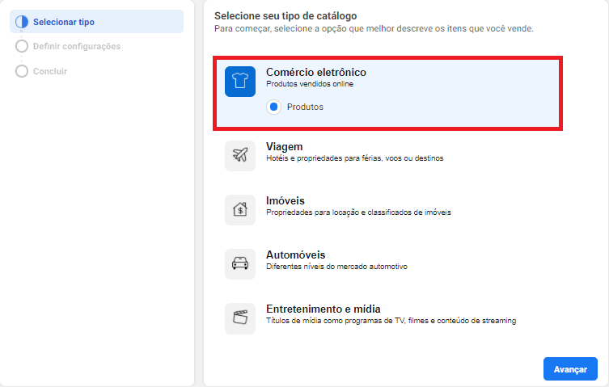Click the half-filled Selecionar tipo step circle
The width and height of the screenshot is (609, 387).
22,22
